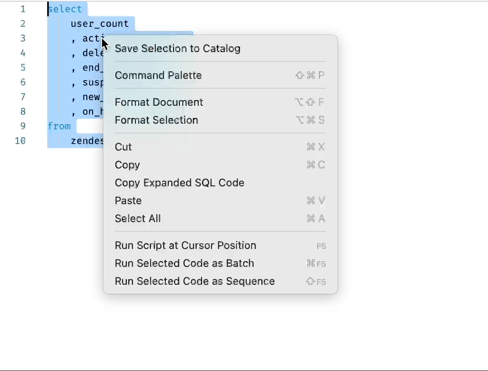Run Selected Code as Sequence
The image size is (488, 371).
[195, 281]
